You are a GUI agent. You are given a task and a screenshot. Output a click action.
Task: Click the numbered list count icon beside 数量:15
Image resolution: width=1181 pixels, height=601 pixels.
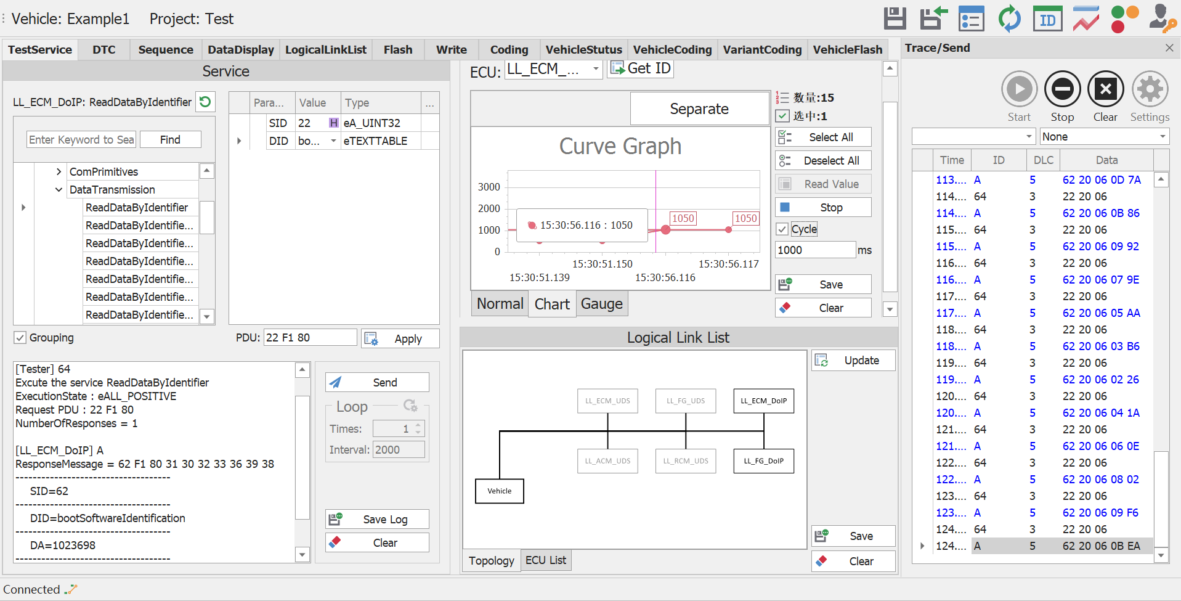[x=782, y=97]
